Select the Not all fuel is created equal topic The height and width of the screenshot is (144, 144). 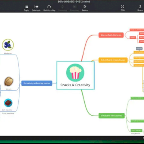click(113, 60)
